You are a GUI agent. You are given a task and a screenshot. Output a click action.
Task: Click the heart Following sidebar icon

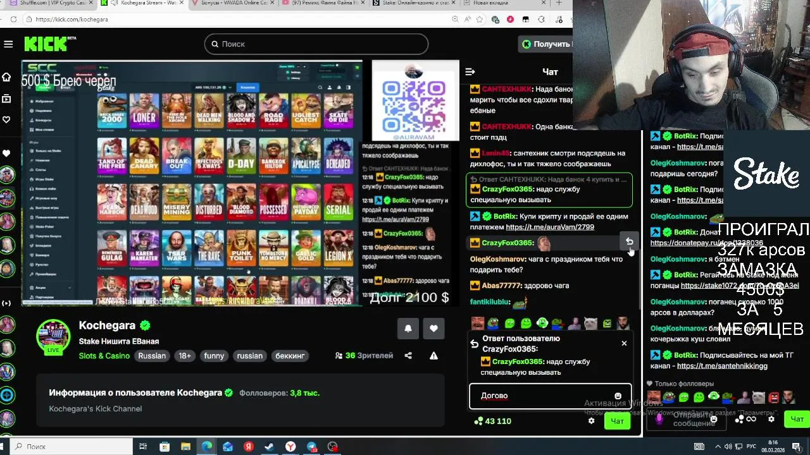click(6, 119)
